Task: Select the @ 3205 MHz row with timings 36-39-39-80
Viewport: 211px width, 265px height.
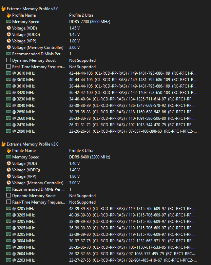Action: [100, 228]
